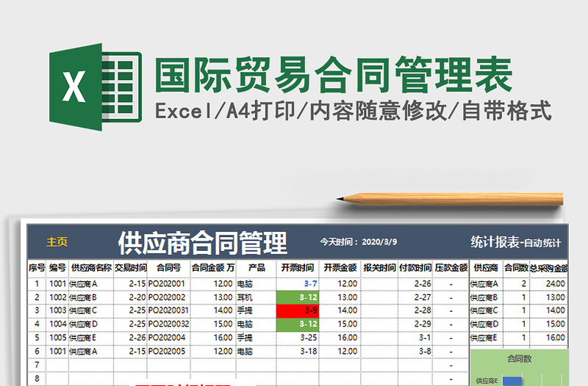Click green 3-12 cell in PO202002 row
The image size is (588, 386).
pyautogui.click(x=298, y=298)
